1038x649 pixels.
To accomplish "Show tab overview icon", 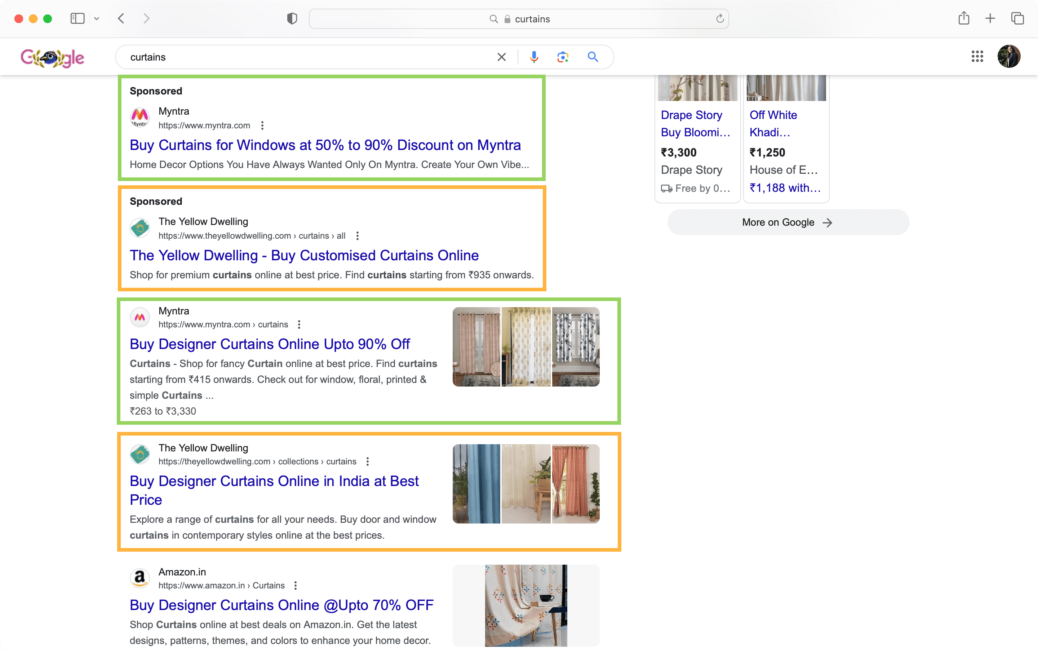I will tap(1017, 18).
